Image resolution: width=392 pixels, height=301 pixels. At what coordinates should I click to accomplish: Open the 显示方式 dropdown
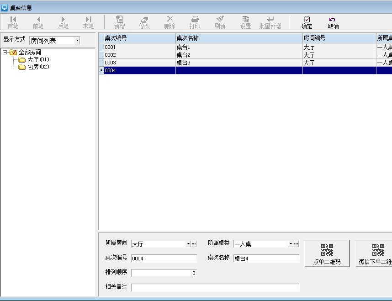77,41
